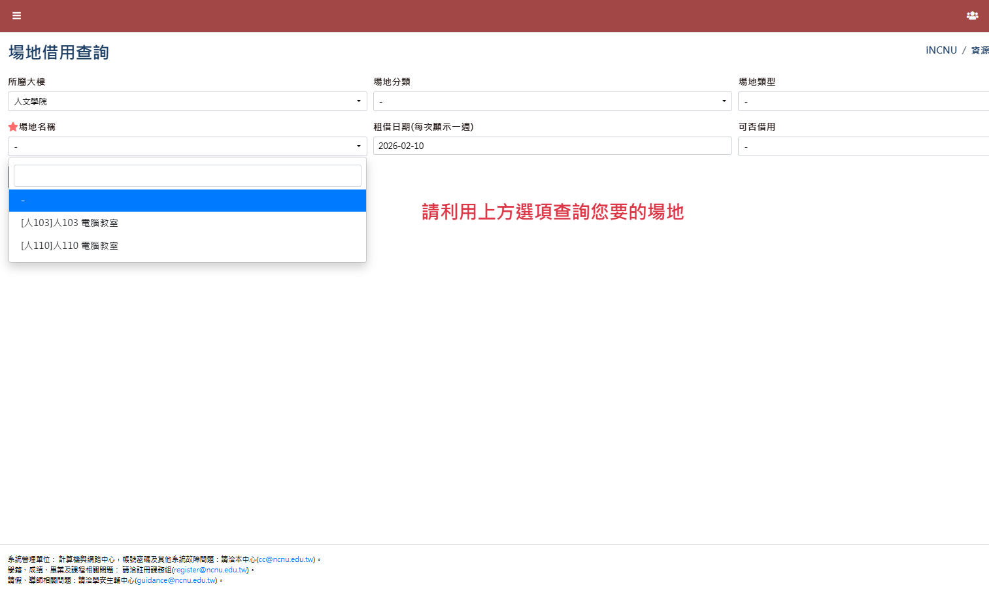The image size is (989, 592).
Task: Open the 所屬大樓 dropdown
Action: 188,101
